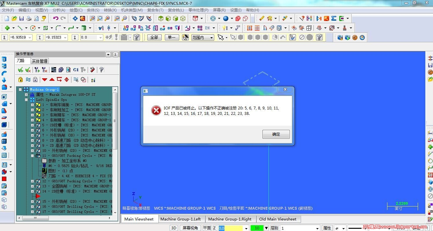Click the 属性 button in the status bar
The height and width of the screenshot is (231, 433).
click(x=327, y=228)
